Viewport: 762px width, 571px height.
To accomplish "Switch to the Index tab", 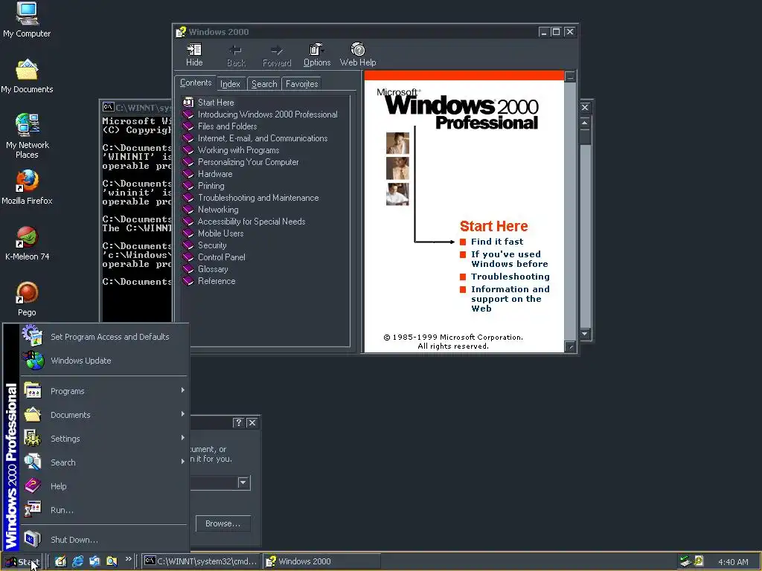I will coord(231,84).
